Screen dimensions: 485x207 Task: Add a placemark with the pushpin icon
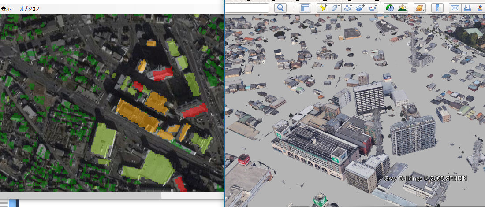tap(323, 8)
